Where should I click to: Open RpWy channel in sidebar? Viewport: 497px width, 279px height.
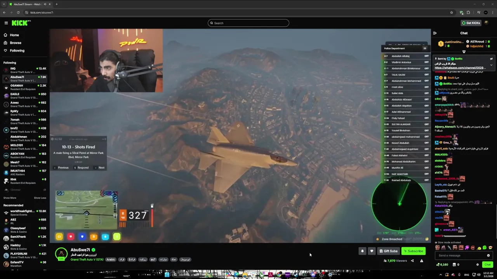[x=24, y=113]
